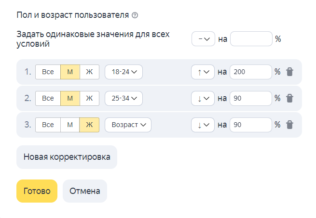This screenshot has height=218, width=316.
Task: Choose Все gender option in row 1
Action: [48, 72]
